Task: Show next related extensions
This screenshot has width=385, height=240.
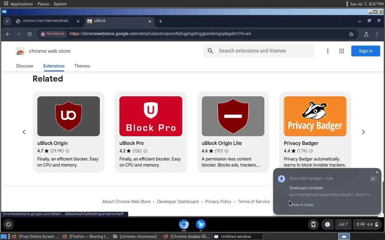Action: click(363, 132)
